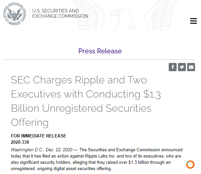The height and width of the screenshot is (174, 201).
Task: Click the orange circular loading icon
Action: [x=190, y=164]
